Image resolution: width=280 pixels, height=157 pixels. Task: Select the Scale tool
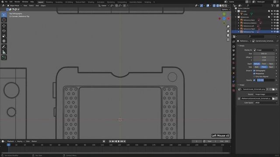coord(4,36)
